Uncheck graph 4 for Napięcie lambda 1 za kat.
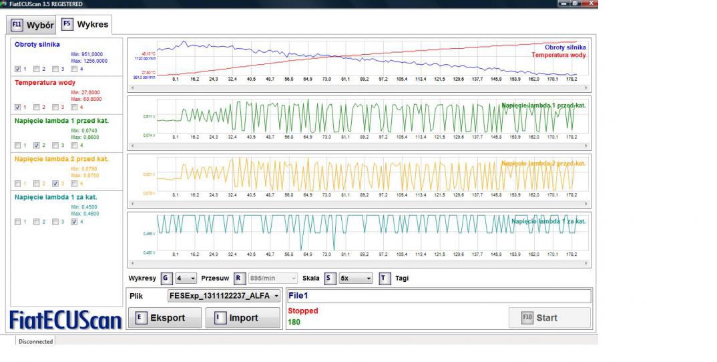The width and height of the screenshot is (717, 362). click(74, 222)
